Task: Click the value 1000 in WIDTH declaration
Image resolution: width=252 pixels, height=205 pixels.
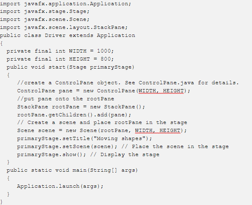Action: (104, 51)
